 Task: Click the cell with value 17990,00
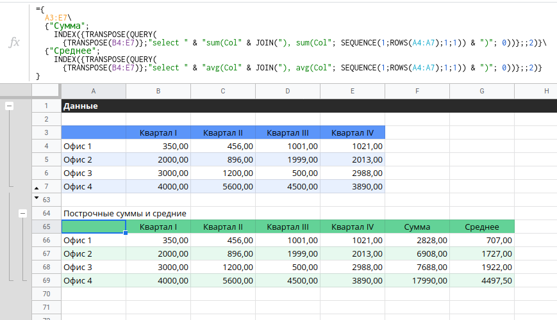tap(417, 280)
